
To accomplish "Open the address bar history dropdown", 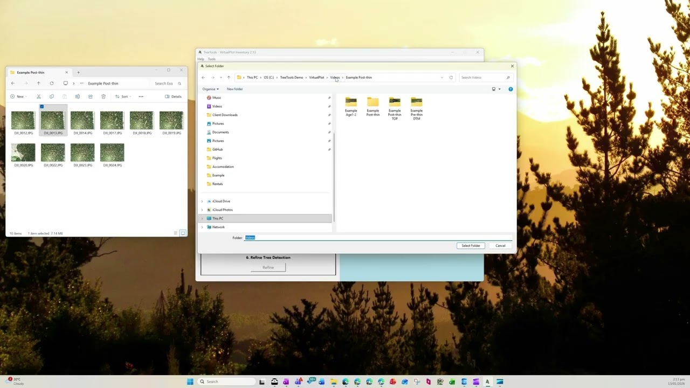I will [x=442, y=78].
